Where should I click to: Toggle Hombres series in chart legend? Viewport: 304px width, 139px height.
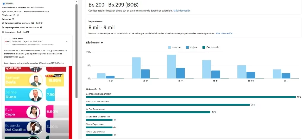174,47
